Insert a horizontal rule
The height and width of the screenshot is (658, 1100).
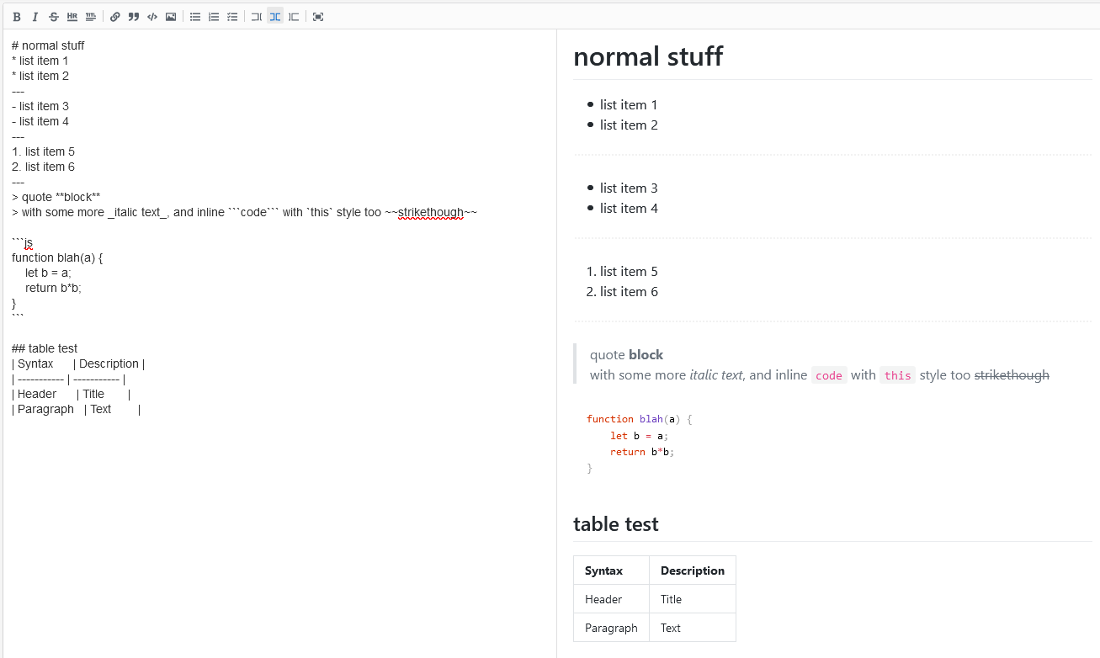point(72,16)
